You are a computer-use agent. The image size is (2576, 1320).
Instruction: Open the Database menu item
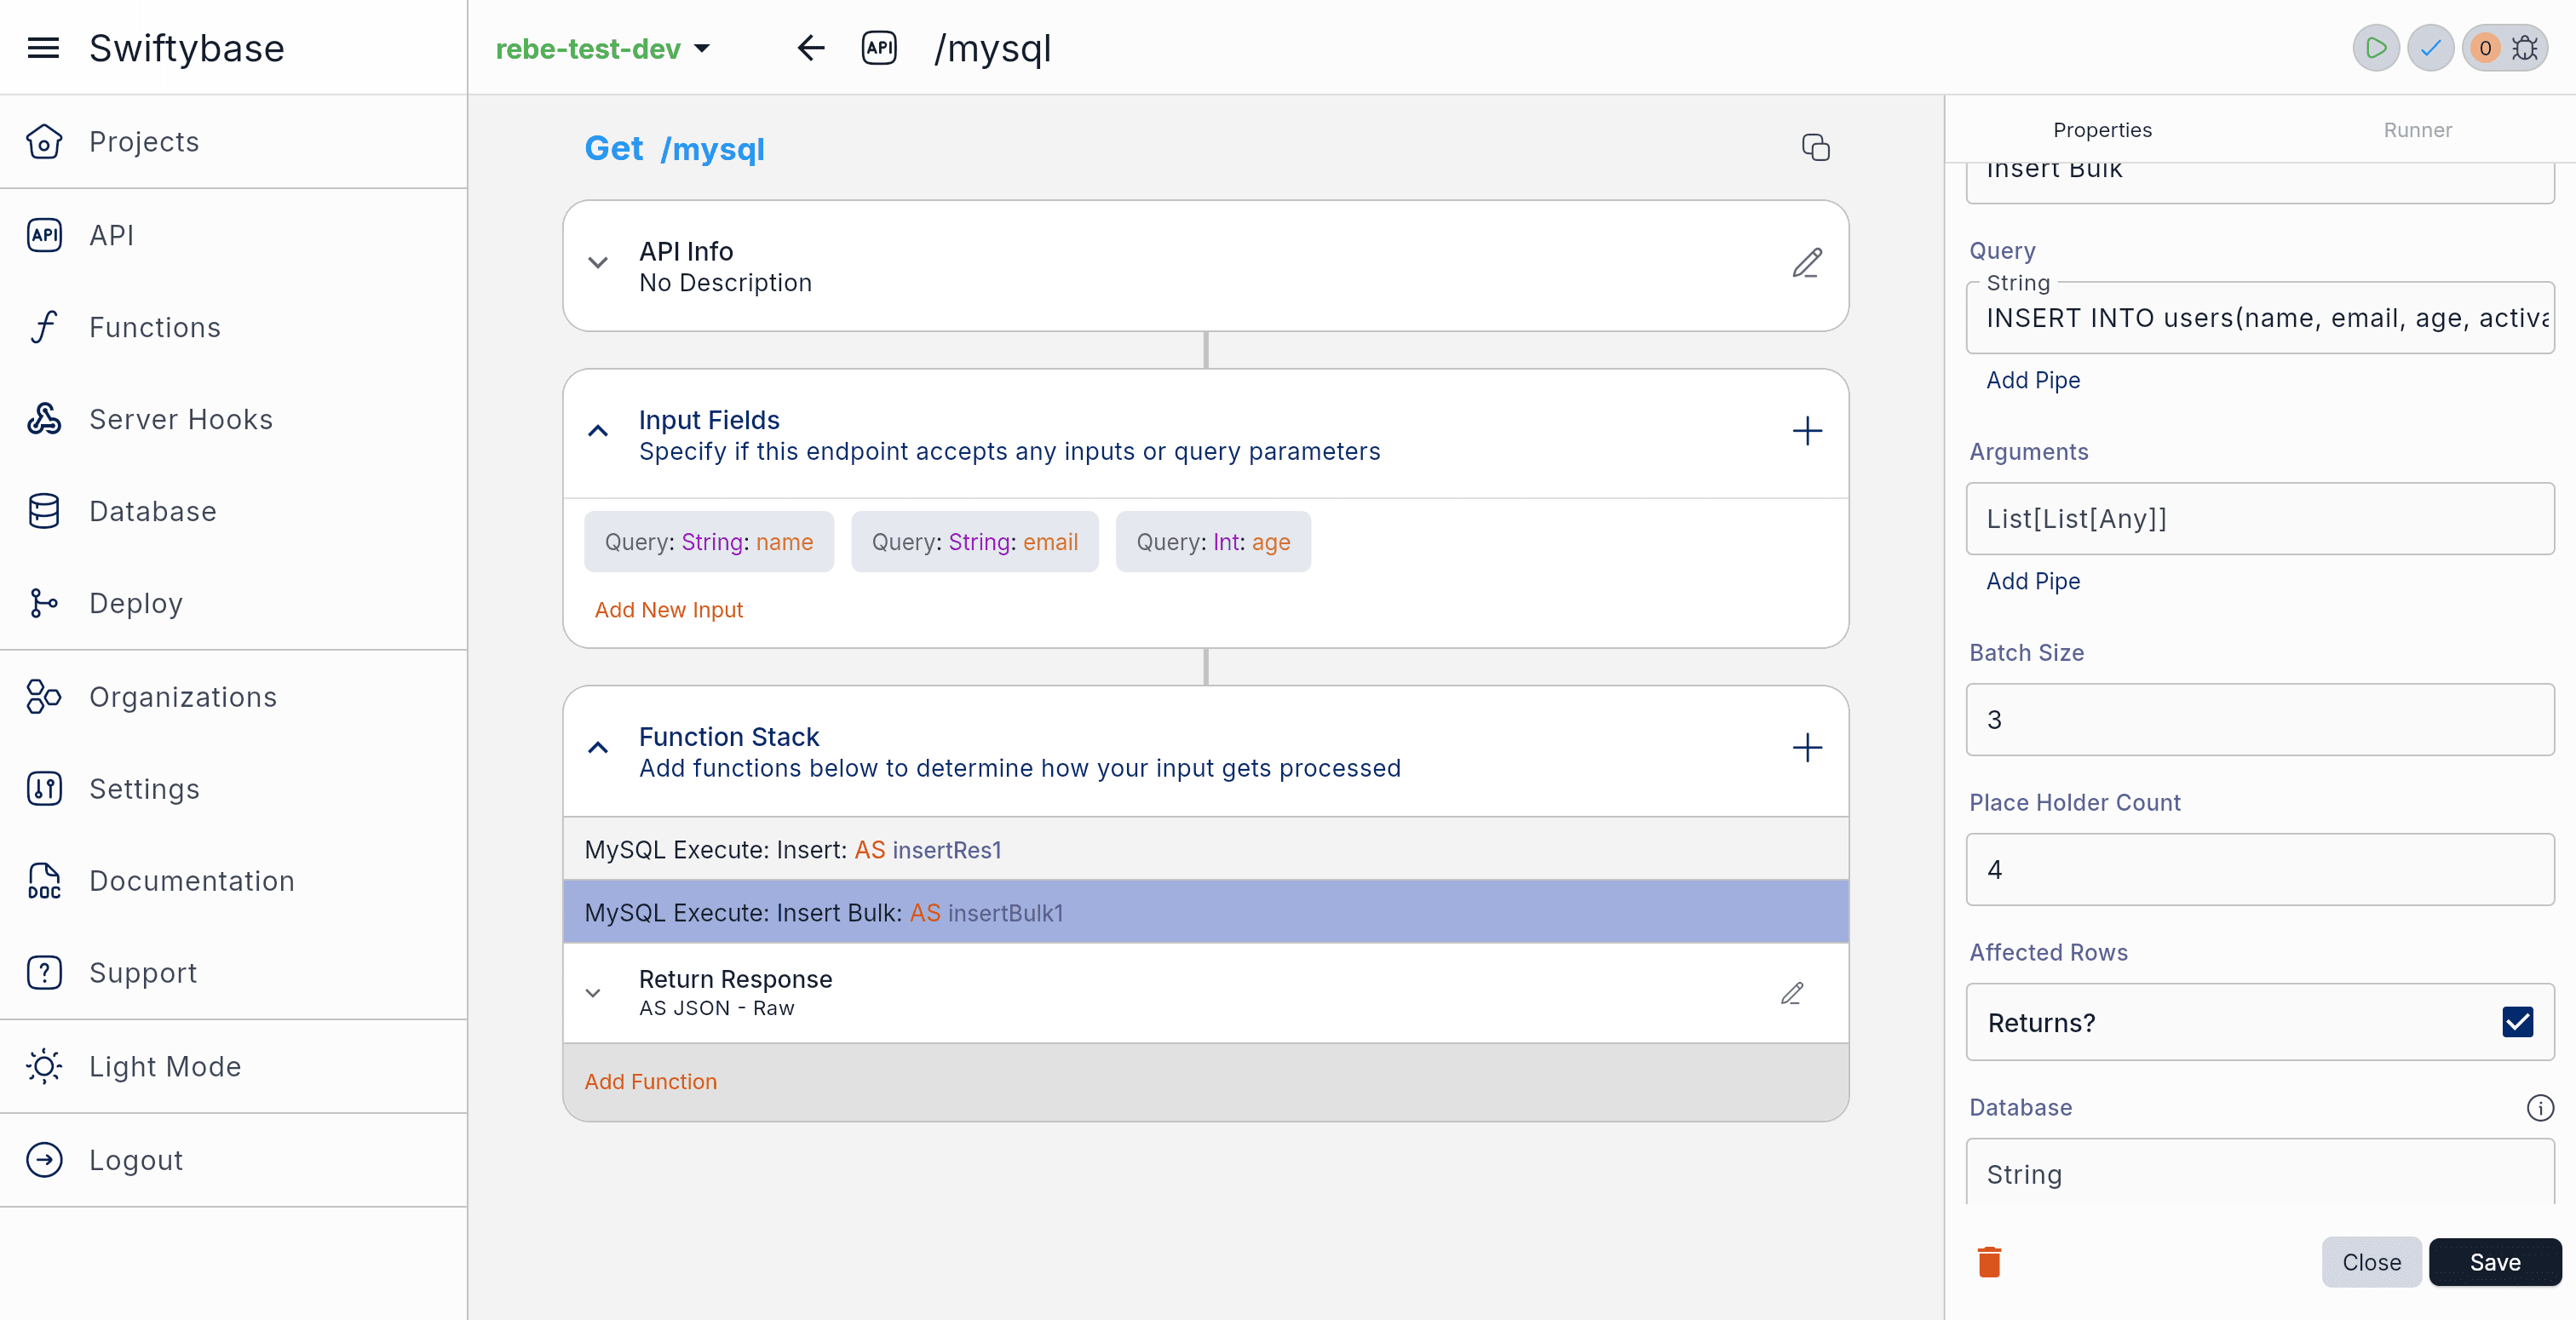(234, 511)
